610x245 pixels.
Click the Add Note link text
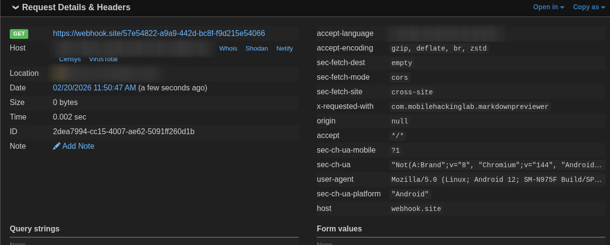(x=78, y=146)
